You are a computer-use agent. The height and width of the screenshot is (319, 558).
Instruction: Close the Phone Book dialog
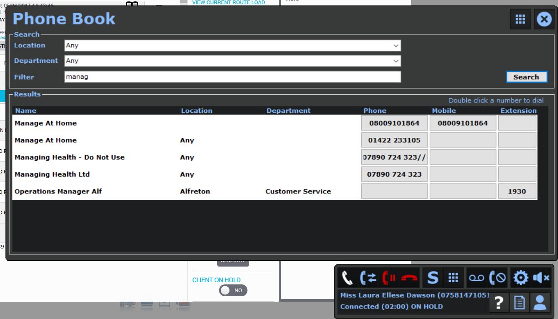[544, 19]
